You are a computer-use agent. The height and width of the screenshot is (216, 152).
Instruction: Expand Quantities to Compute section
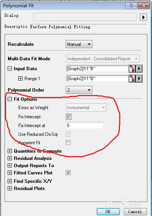point(10,151)
